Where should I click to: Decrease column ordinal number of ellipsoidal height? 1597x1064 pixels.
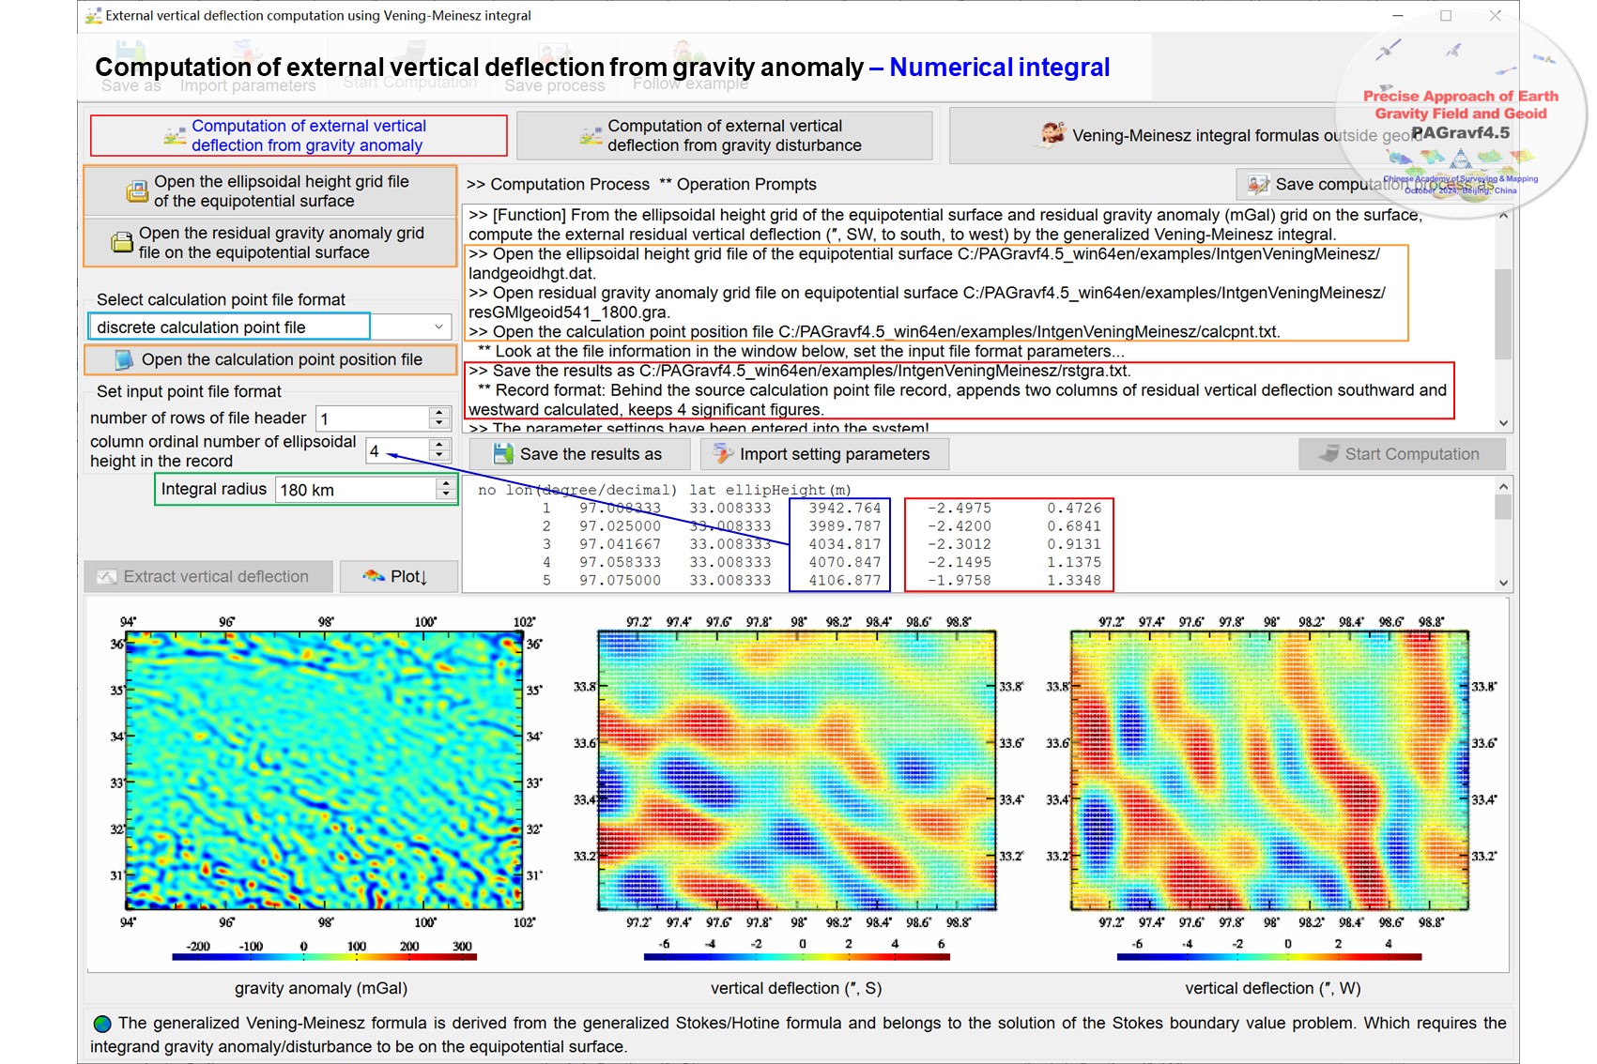point(438,456)
